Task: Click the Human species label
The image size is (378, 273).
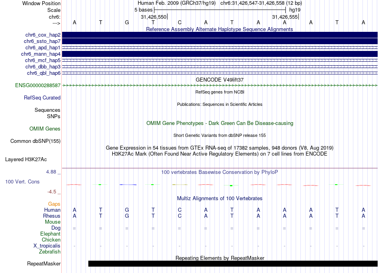Action: click(x=52, y=210)
